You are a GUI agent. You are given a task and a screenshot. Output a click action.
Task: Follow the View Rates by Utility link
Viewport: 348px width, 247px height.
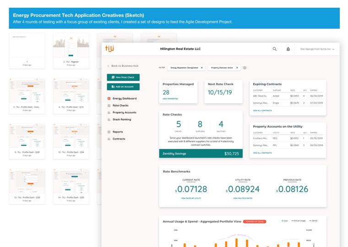pyautogui.click(x=191, y=198)
